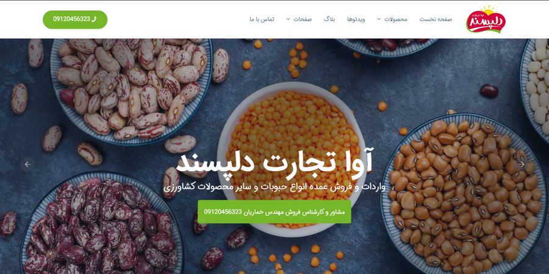Click the green مشاور و کارشناس فروش button
This screenshot has height=274, width=549.
(274, 212)
